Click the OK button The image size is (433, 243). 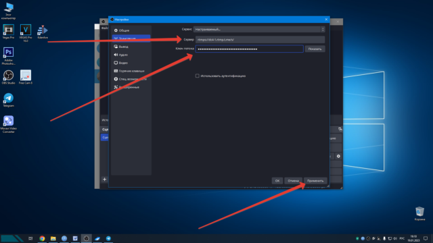pyautogui.click(x=277, y=181)
